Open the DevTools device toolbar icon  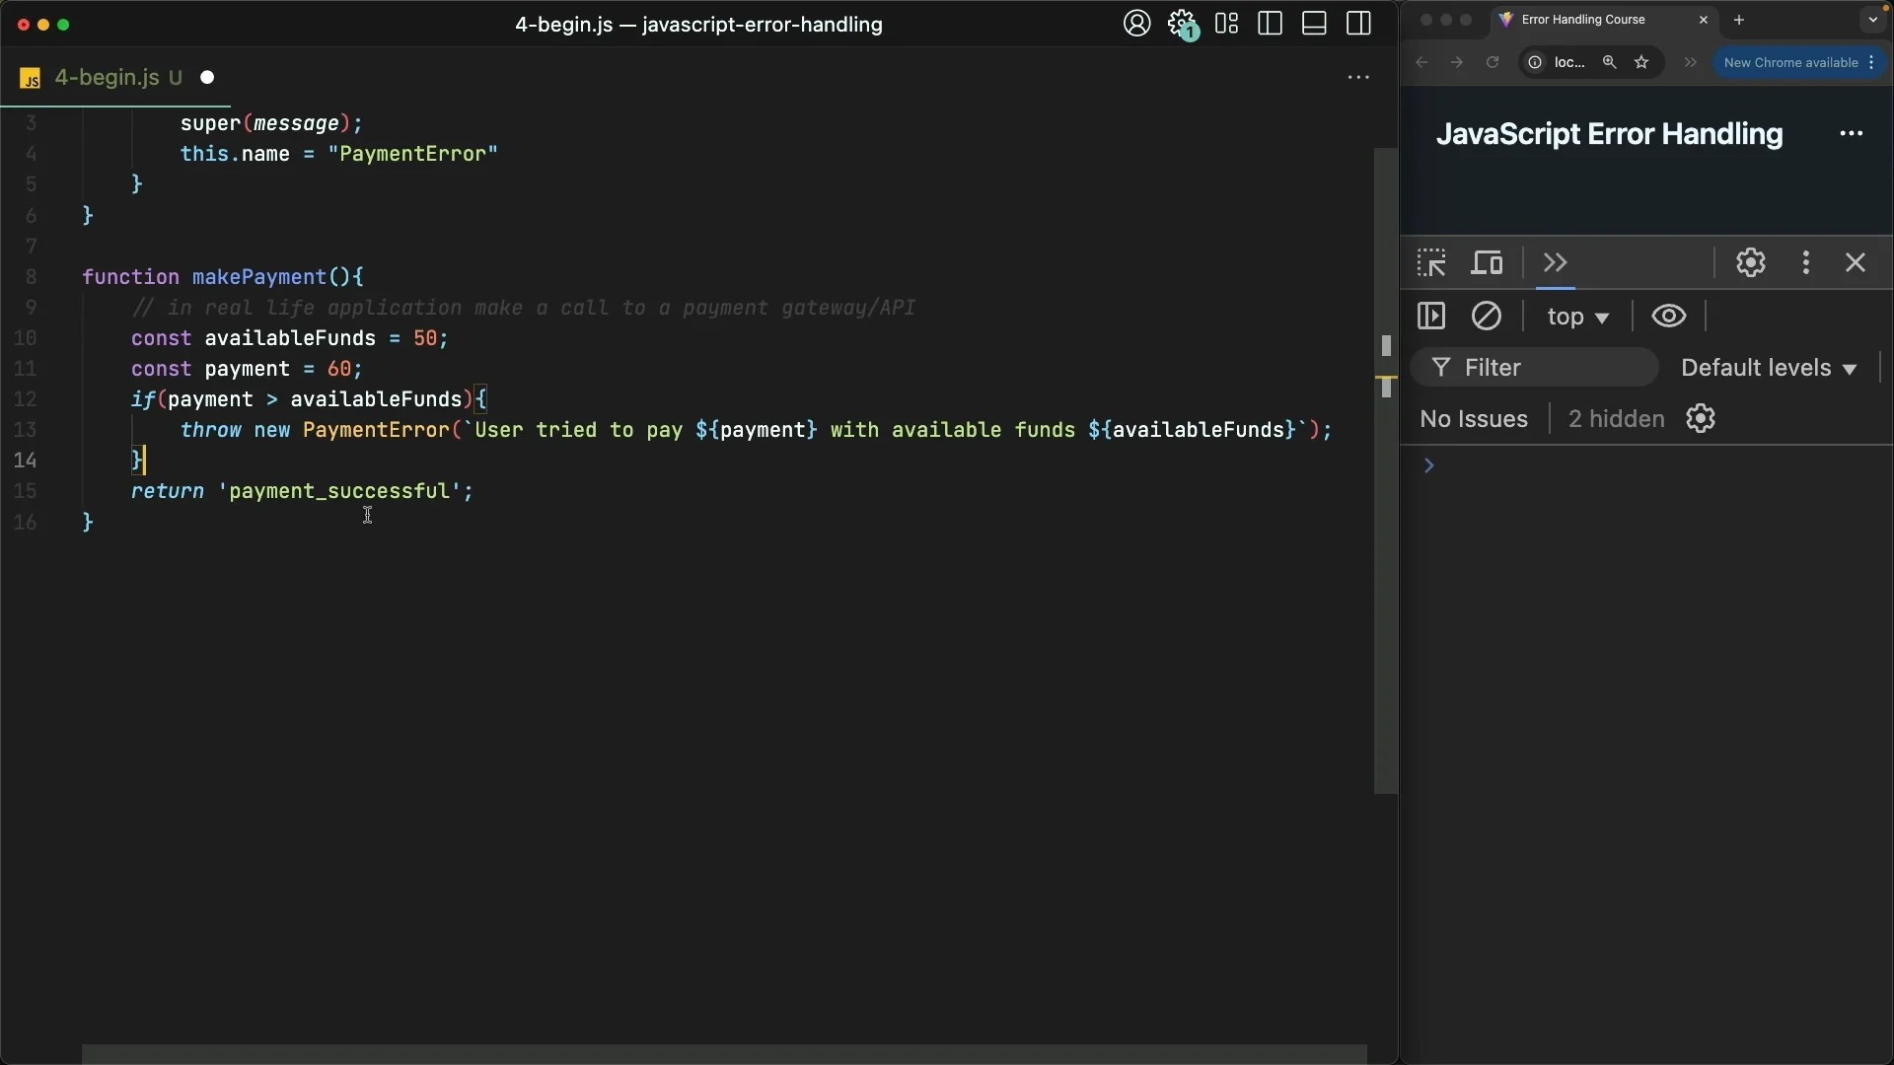point(1487,263)
